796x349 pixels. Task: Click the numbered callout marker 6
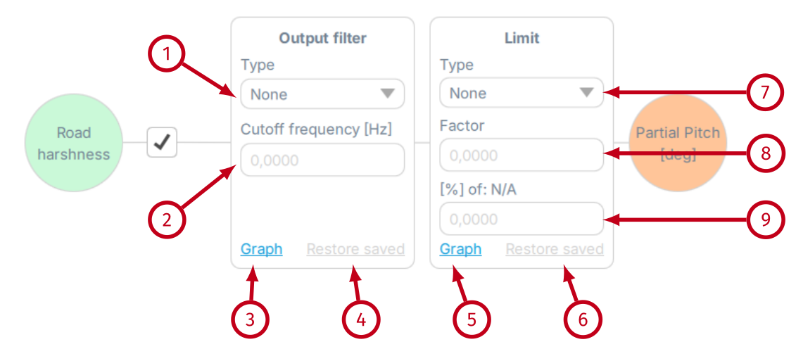click(583, 319)
